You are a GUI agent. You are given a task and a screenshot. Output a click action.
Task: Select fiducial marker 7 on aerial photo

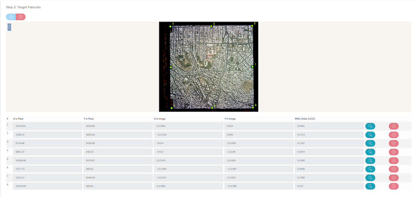coord(170,26)
